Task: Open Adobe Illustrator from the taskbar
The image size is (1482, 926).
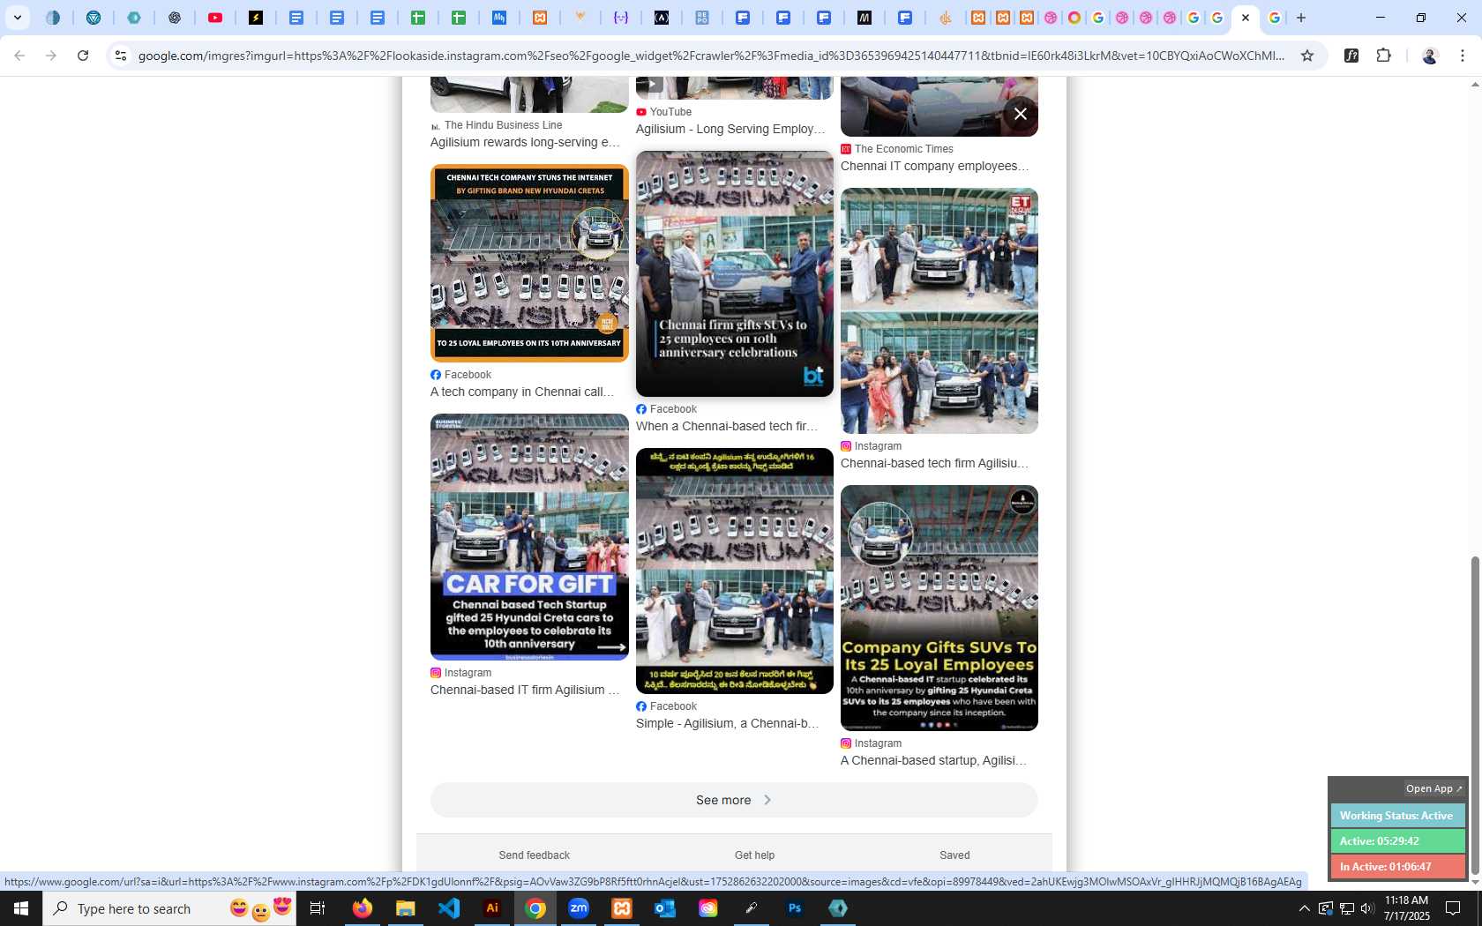Action: (x=492, y=908)
